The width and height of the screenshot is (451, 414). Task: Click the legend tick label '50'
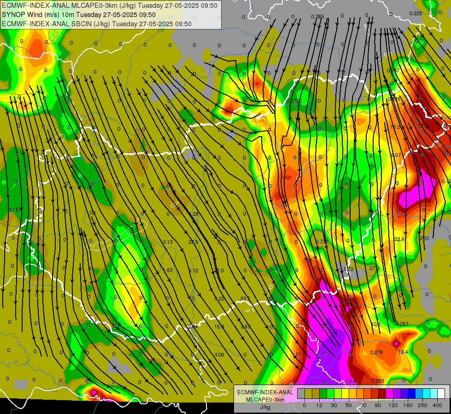pyautogui.click(x=349, y=405)
